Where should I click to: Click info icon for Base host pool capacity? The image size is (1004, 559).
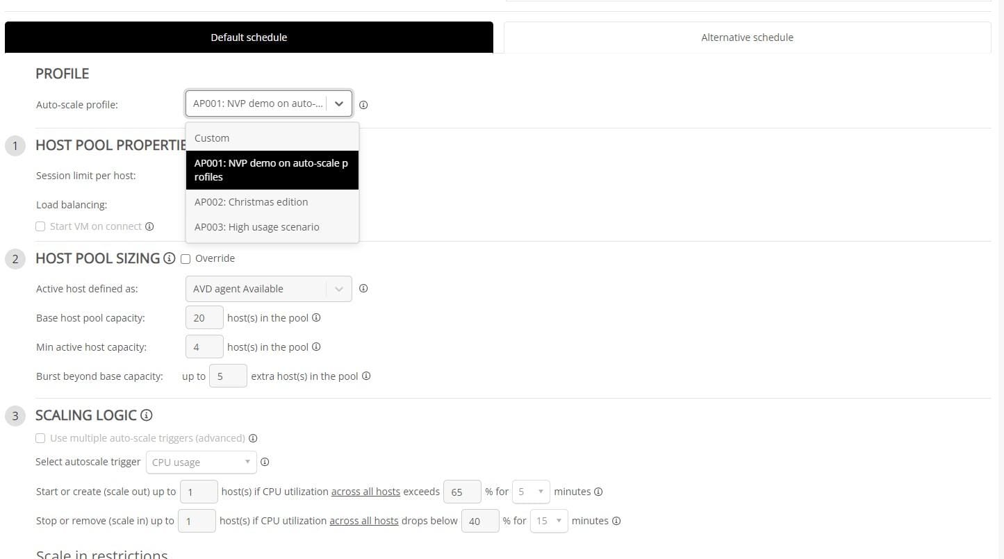click(x=316, y=318)
